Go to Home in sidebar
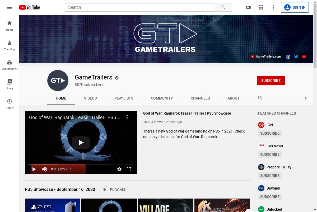317x212 pixels. [x=10, y=26]
